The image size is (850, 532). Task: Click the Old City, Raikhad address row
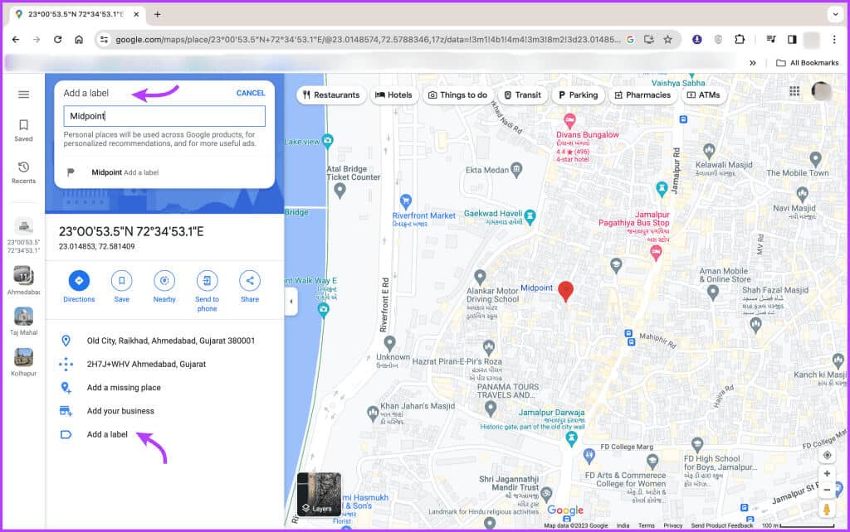(x=164, y=341)
